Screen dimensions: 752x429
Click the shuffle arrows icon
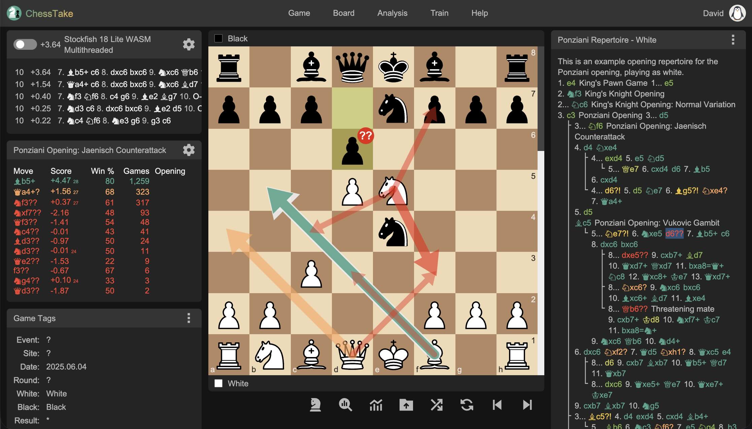(437, 405)
